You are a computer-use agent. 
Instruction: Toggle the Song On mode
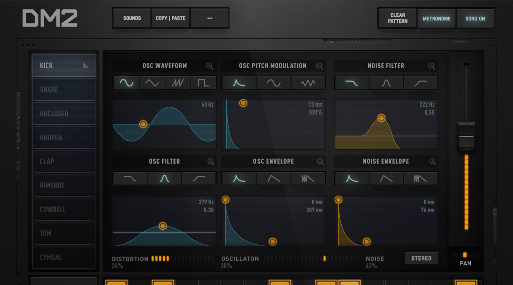pyautogui.click(x=475, y=19)
